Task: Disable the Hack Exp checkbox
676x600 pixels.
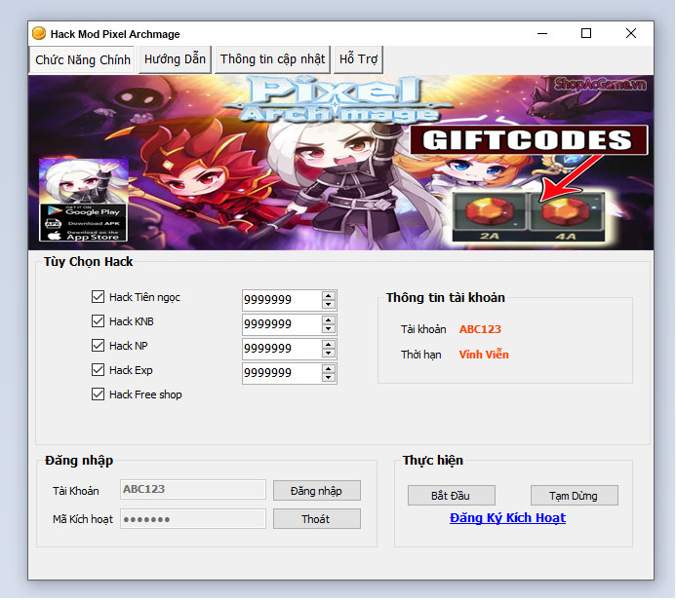Action: pos(98,370)
